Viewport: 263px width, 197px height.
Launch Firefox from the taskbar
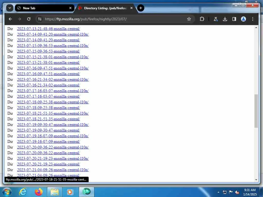39,192
